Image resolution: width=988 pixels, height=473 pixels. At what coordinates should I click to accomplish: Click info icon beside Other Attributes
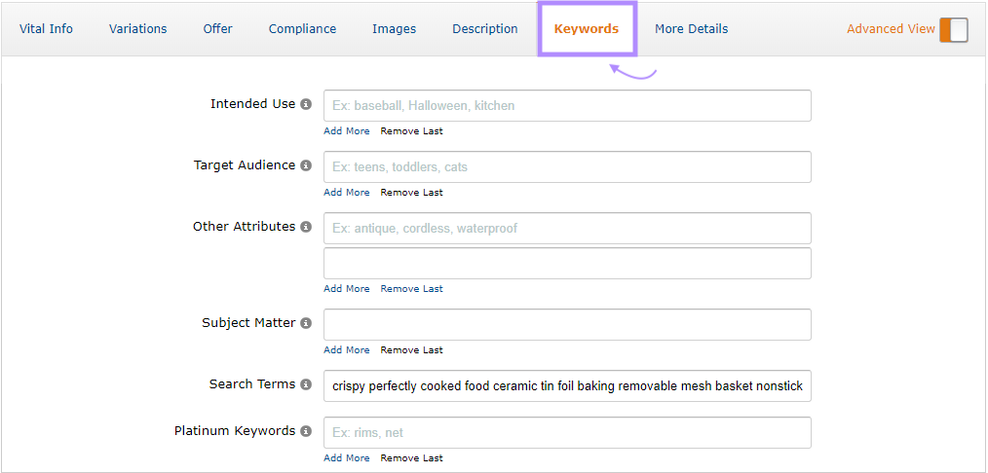(x=306, y=227)
